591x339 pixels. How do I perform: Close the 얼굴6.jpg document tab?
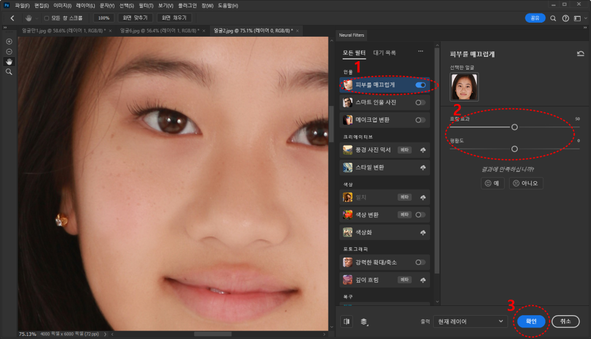coord(204,31)
